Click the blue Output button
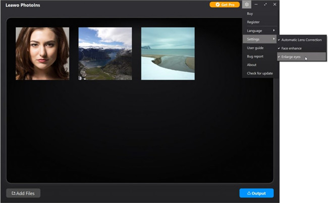This screenshot has width=328, height=203. pos(256,193)
